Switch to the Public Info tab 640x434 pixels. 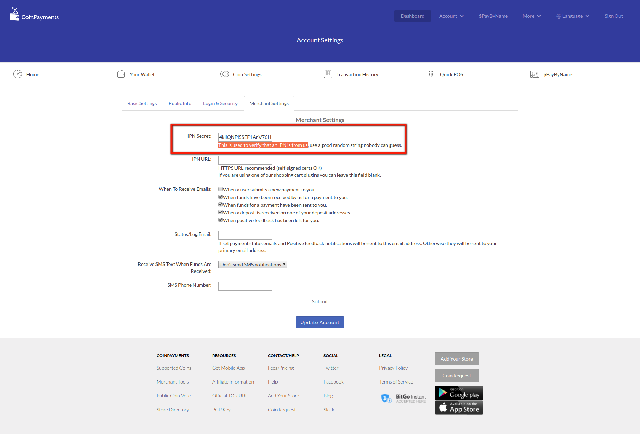[180, 103]
